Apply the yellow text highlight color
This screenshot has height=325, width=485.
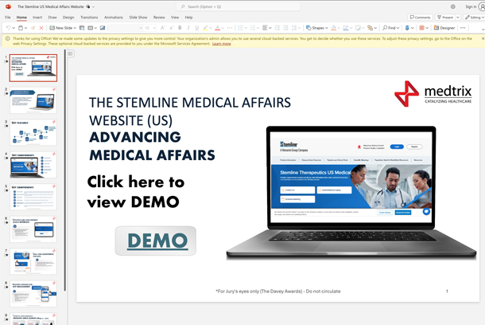(205, 28)
